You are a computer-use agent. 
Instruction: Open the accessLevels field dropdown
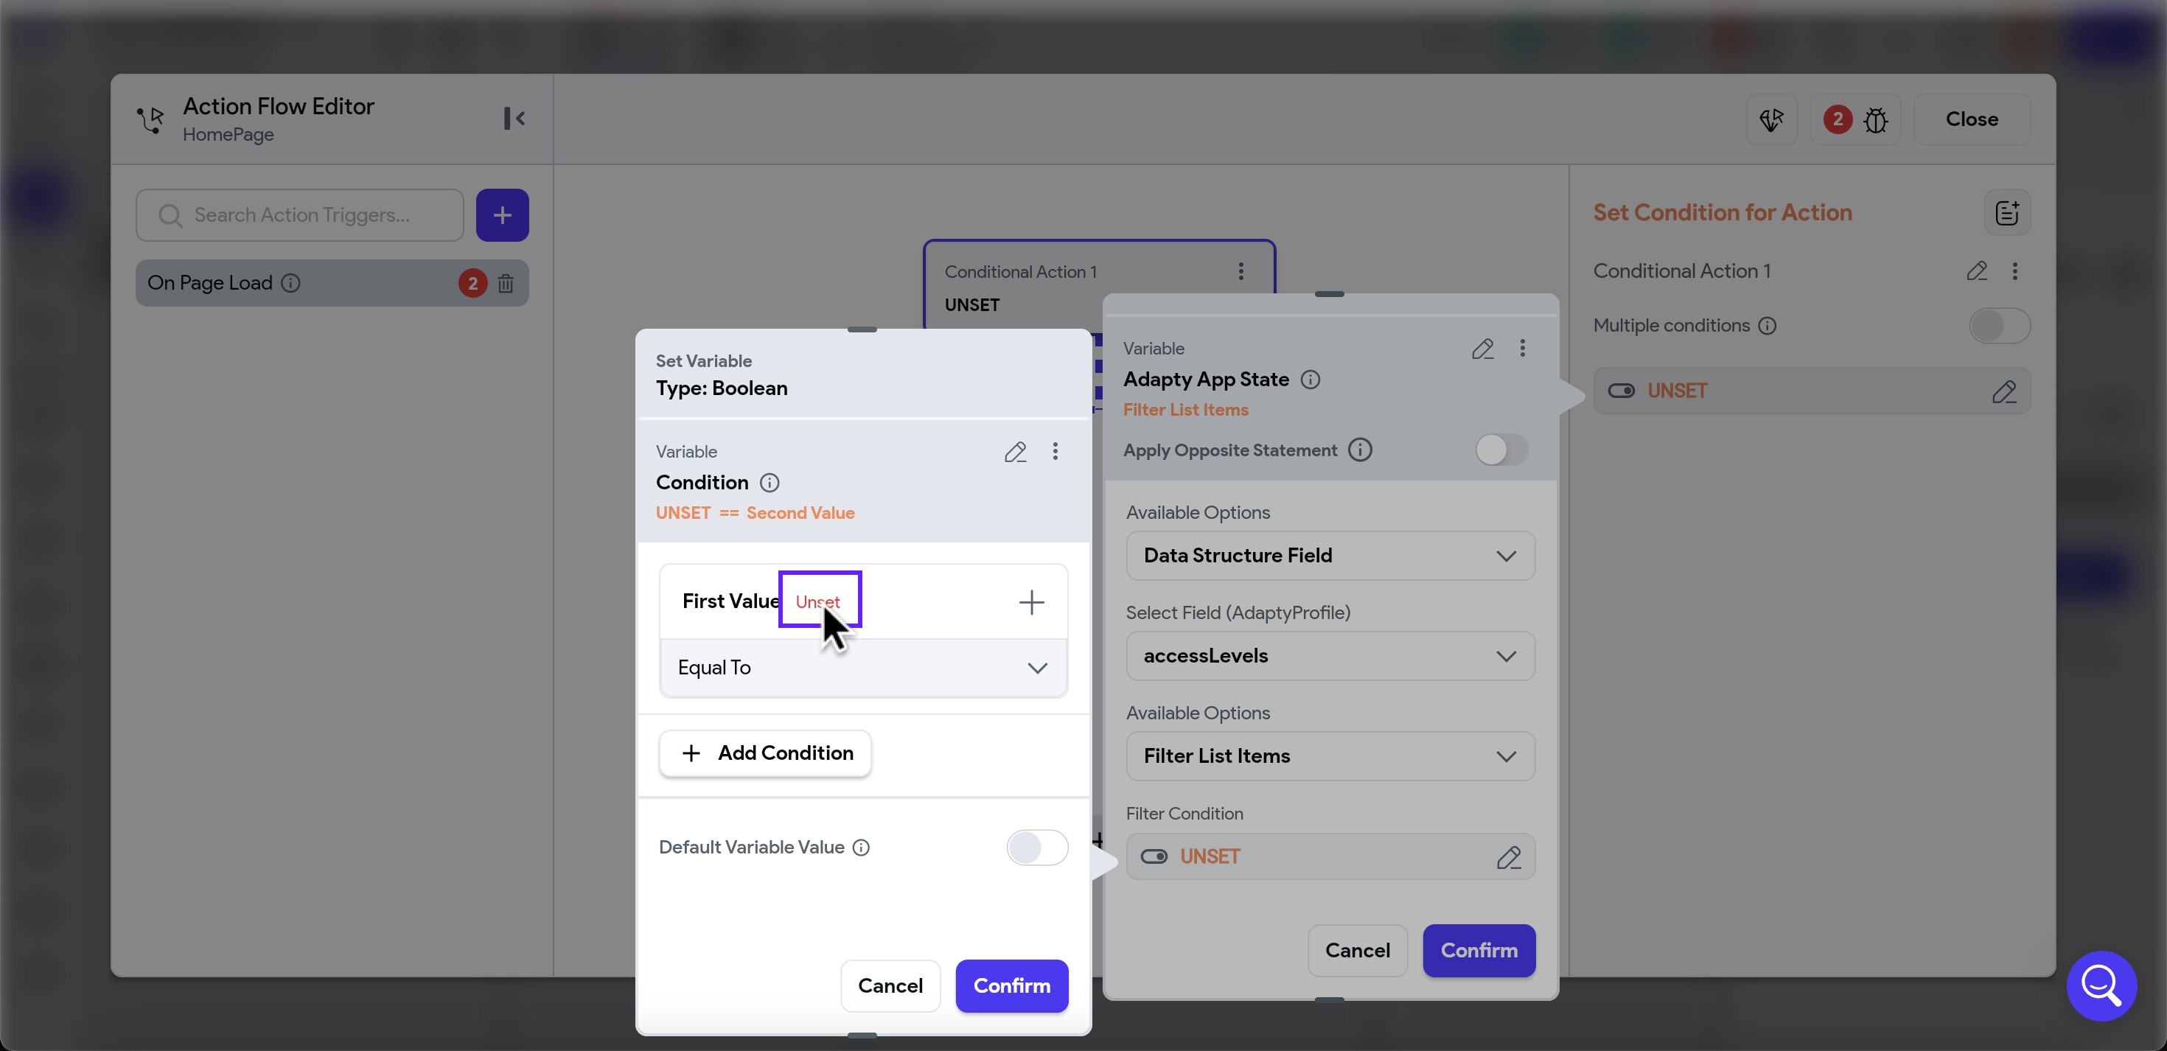tap(1330, 655)
